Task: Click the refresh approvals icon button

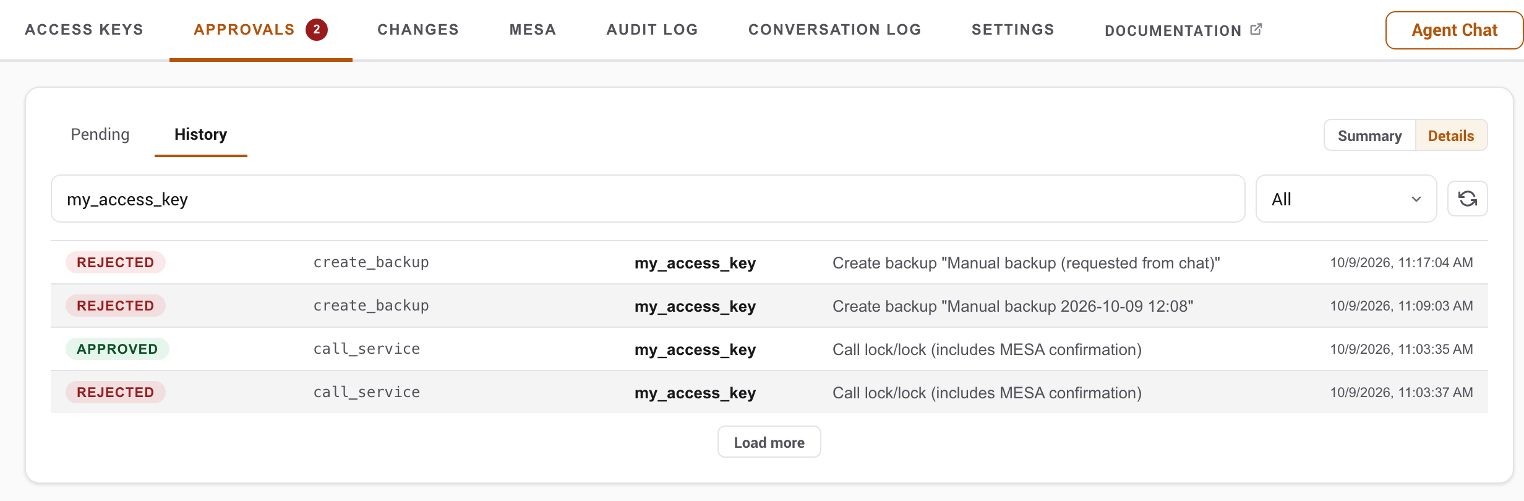Action: (x=1467, y=199)
